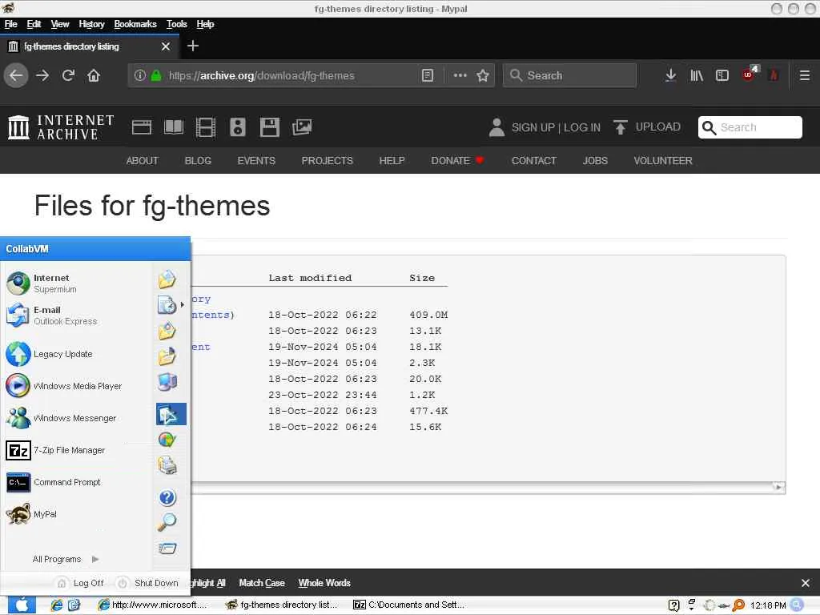
Task: Open the VOLUNTEER nav link
Action: click(x=662, y=160)
